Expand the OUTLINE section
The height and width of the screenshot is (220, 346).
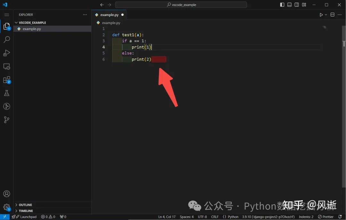[52, 205]
